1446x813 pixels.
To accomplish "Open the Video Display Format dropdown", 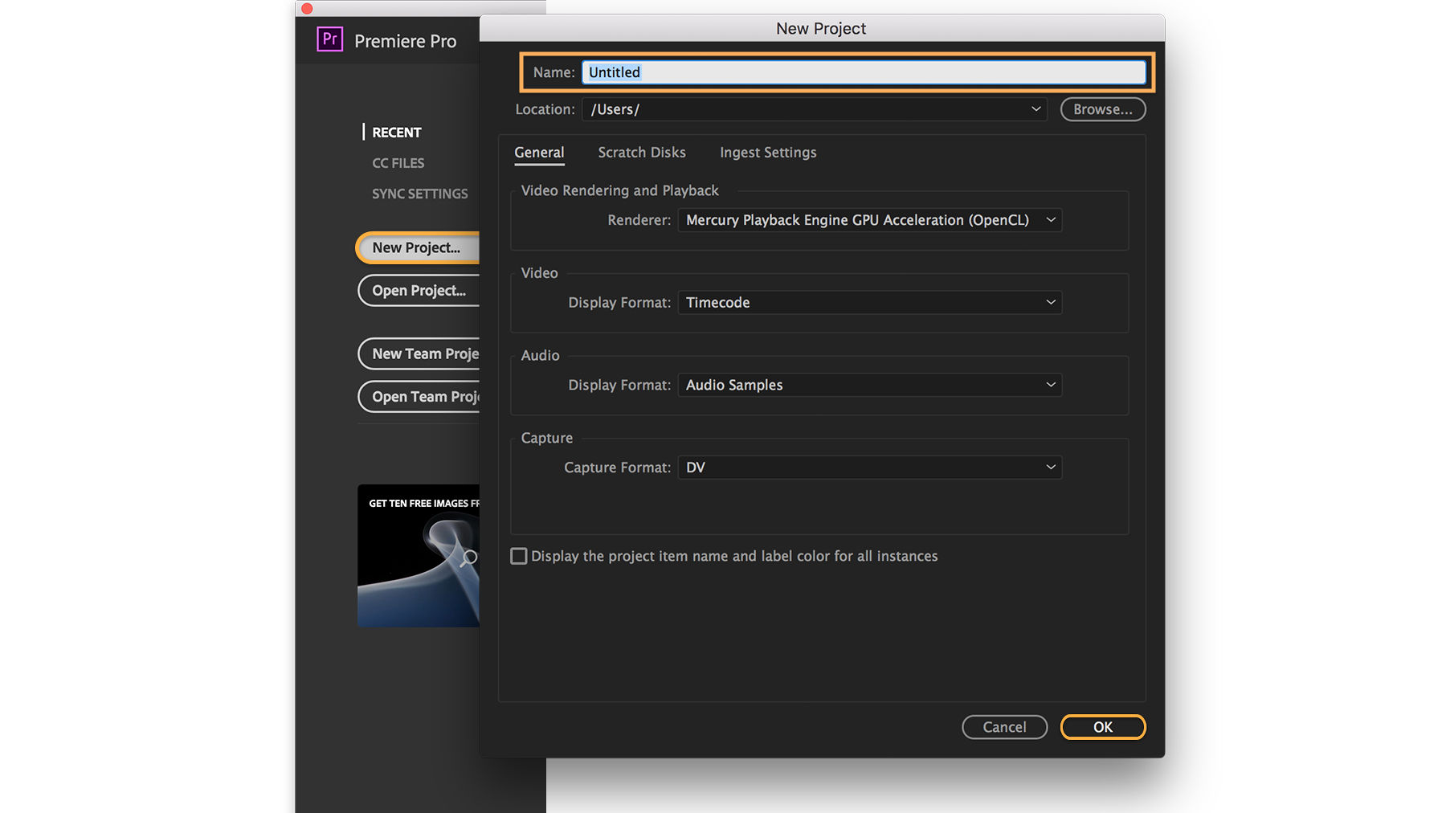I will coord(870,302).
